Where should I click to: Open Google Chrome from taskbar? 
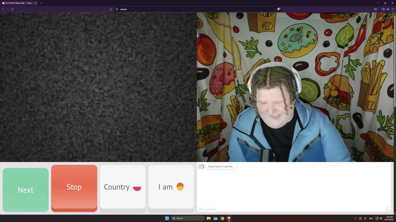pyautogui.click(x=222, y=218)
